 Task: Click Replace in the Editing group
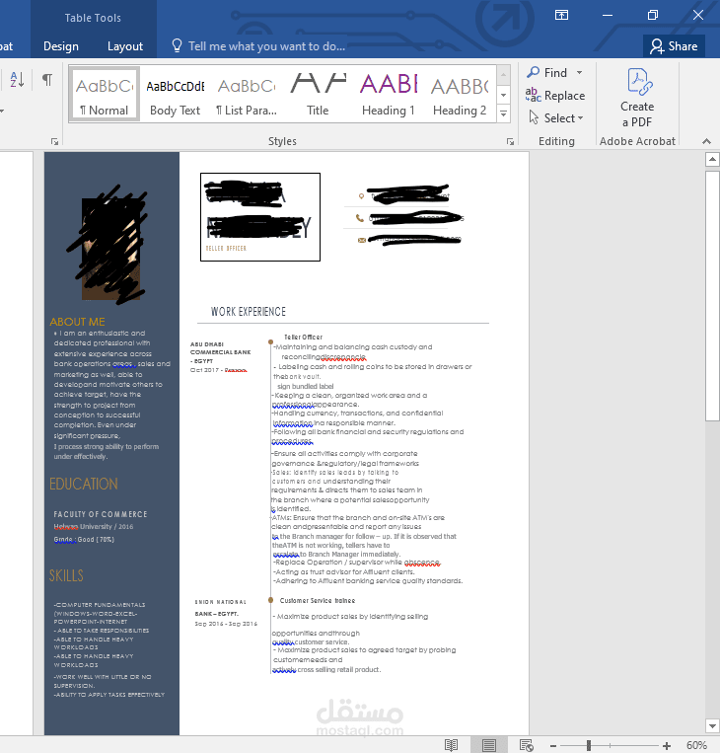(555, 95)
